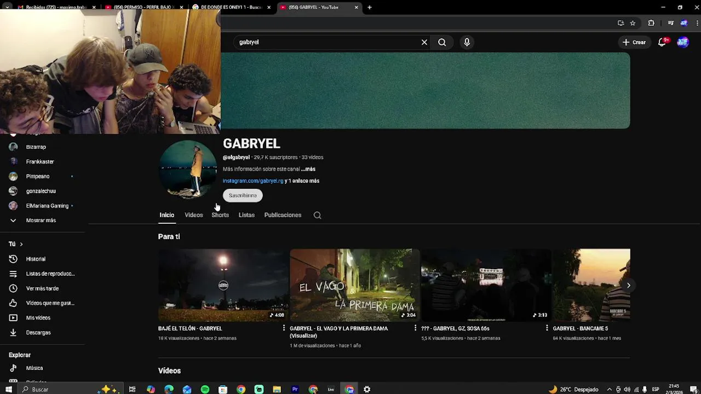Screen dimensions: 701x394
Task: Switch to the Publicaciones channel tab
Action: pyautogui.click(x=283, y=215)
